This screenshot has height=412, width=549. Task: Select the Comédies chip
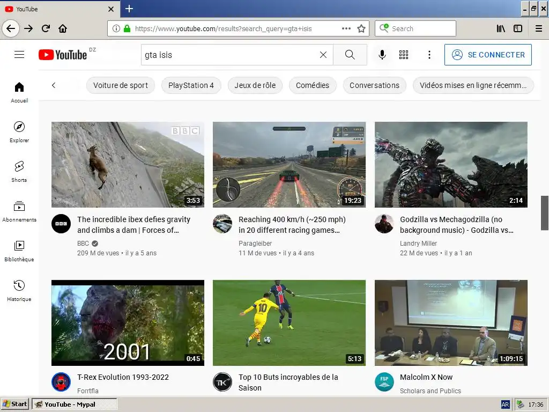click(x=313, y=85)
